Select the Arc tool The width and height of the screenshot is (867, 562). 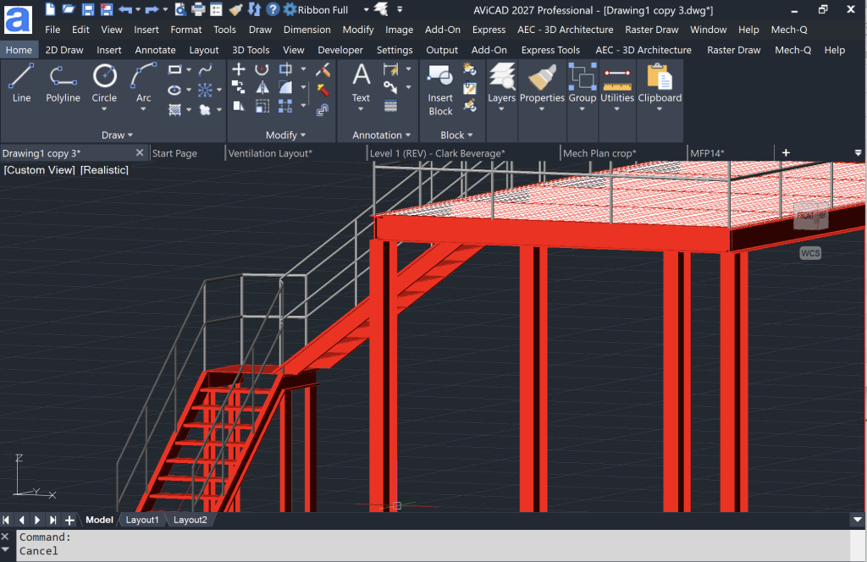click(143, 83)
